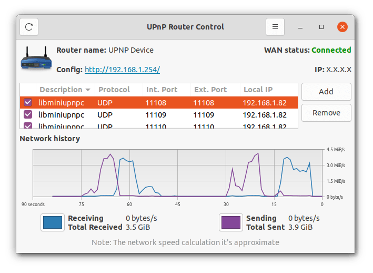Click the network history graph area

pyautogui.click(x=177, y=173)
